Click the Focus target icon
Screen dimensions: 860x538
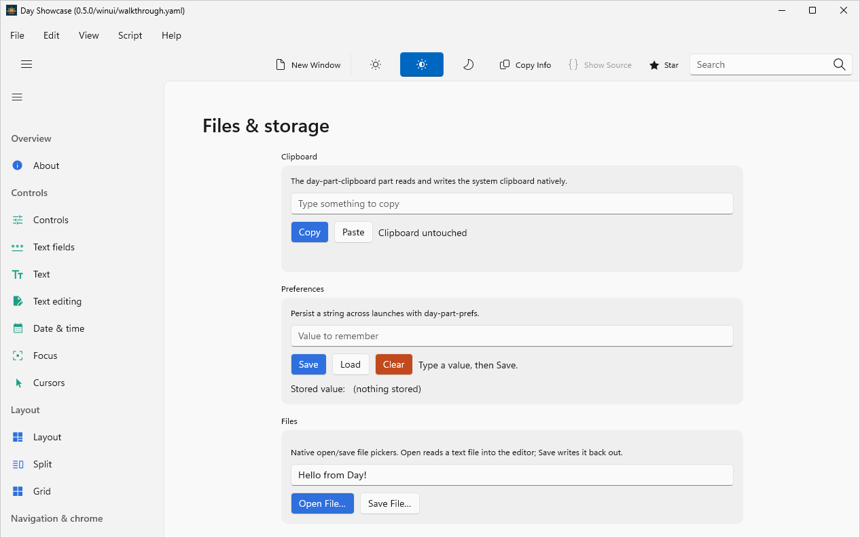(18, 356)
